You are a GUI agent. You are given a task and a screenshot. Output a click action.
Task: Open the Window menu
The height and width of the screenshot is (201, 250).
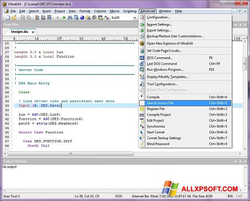165,11
